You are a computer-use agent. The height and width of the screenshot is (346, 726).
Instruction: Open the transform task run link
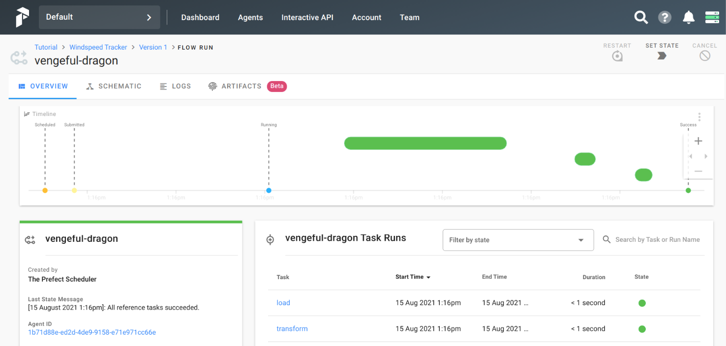(292, 329)
